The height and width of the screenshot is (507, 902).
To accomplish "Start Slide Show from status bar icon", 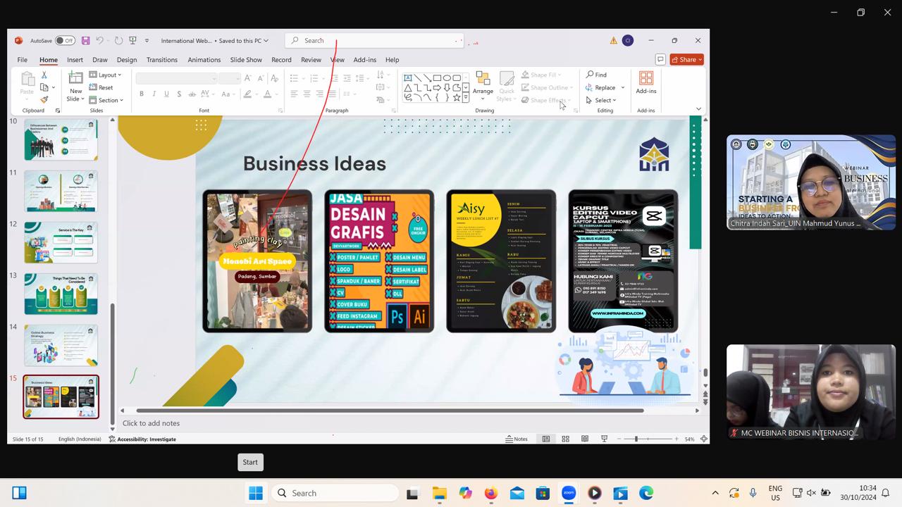I will coord(604,439).
